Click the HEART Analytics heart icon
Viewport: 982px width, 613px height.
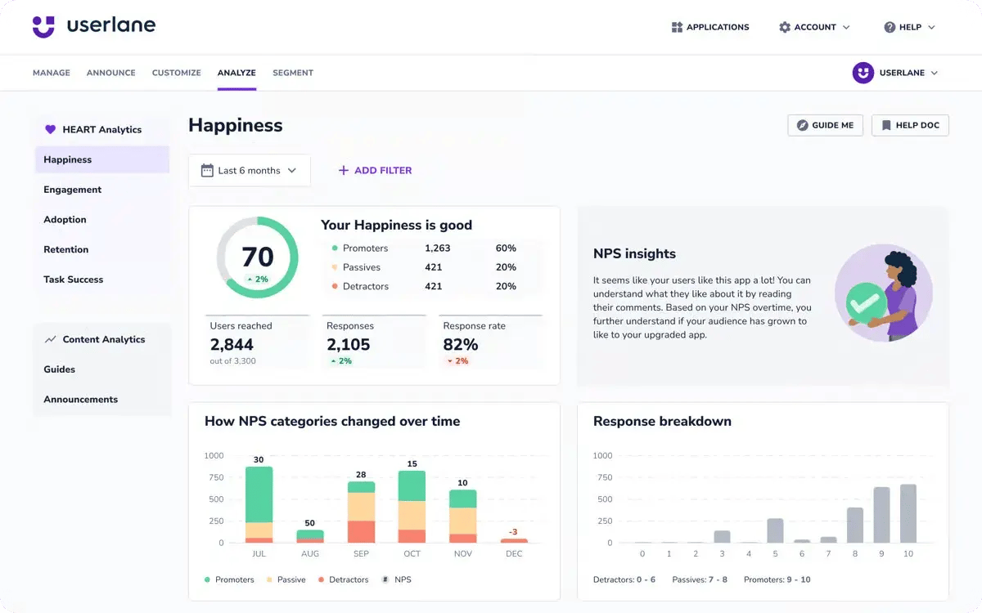[x=50, y=129]
